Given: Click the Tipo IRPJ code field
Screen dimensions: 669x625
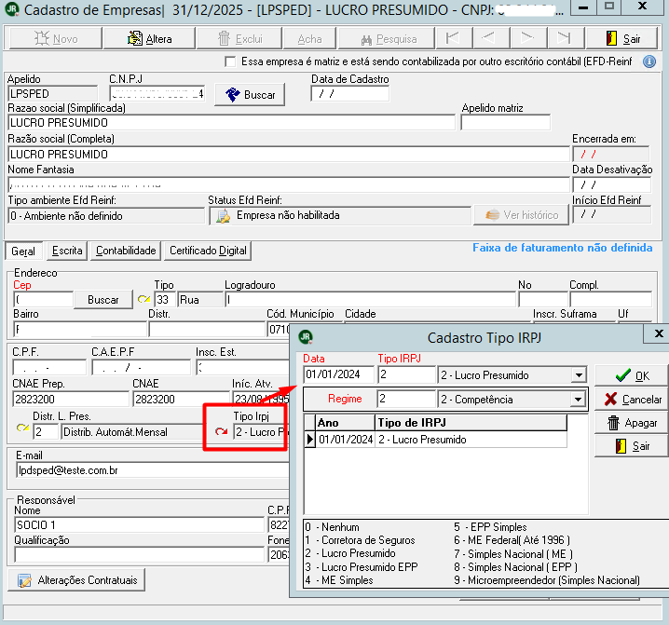Looking at the screenshot, I should pyautogui.click(x=406, y=374).
